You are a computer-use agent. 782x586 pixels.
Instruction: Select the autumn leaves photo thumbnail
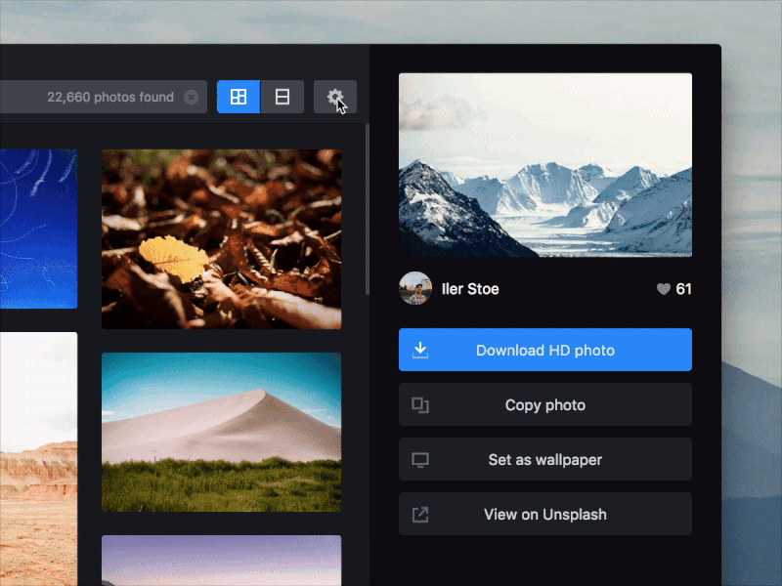(222, 239)
